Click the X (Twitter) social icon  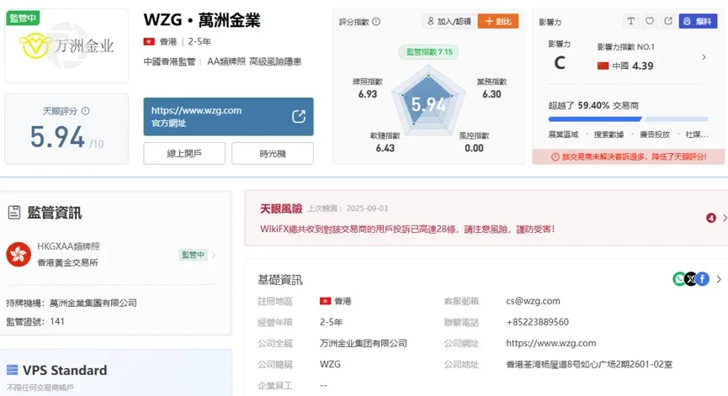pyautogui.click(x=691, y=278)
